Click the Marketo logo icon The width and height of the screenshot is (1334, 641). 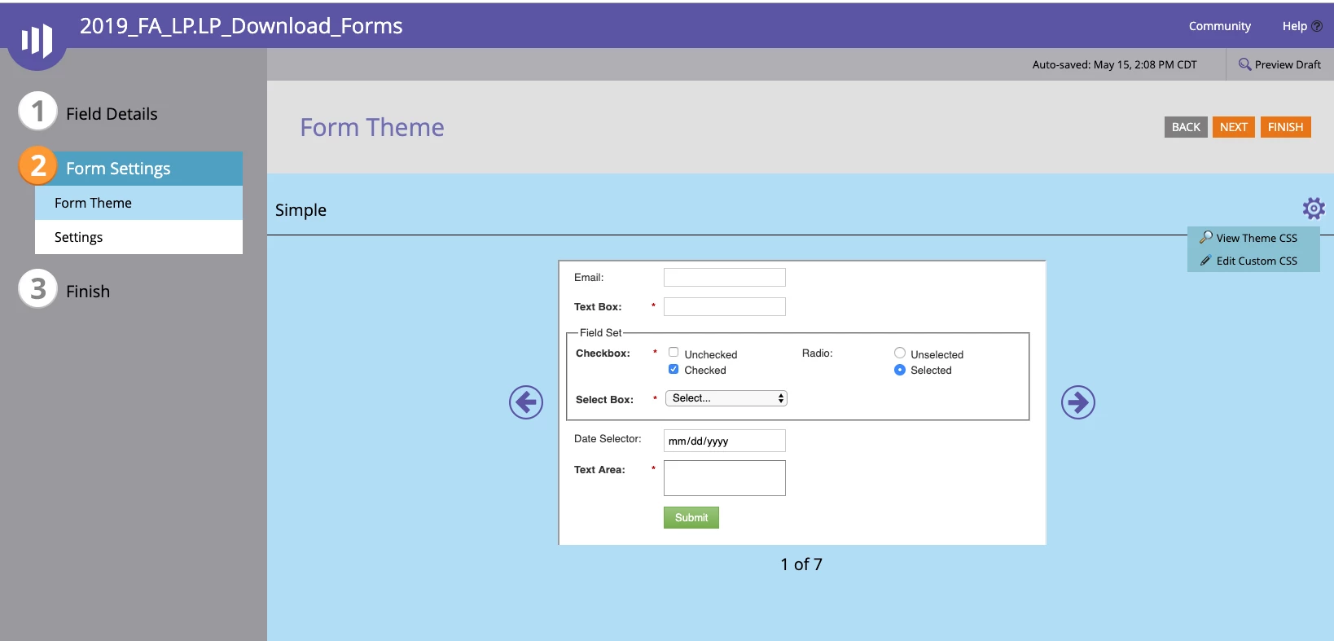37,39
